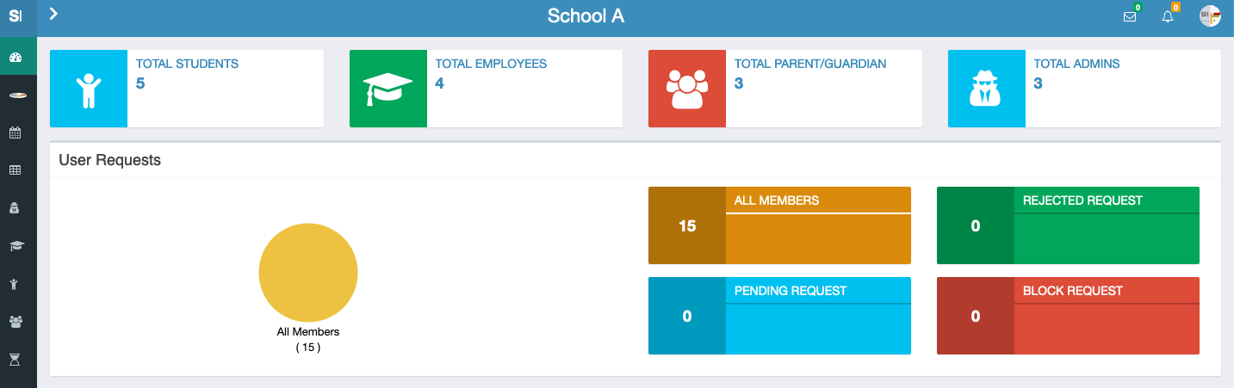The width and height of the screenshot is (1234, 388).
Task: Click the hourglass icon in sidebar
Action: pos(16,359)
